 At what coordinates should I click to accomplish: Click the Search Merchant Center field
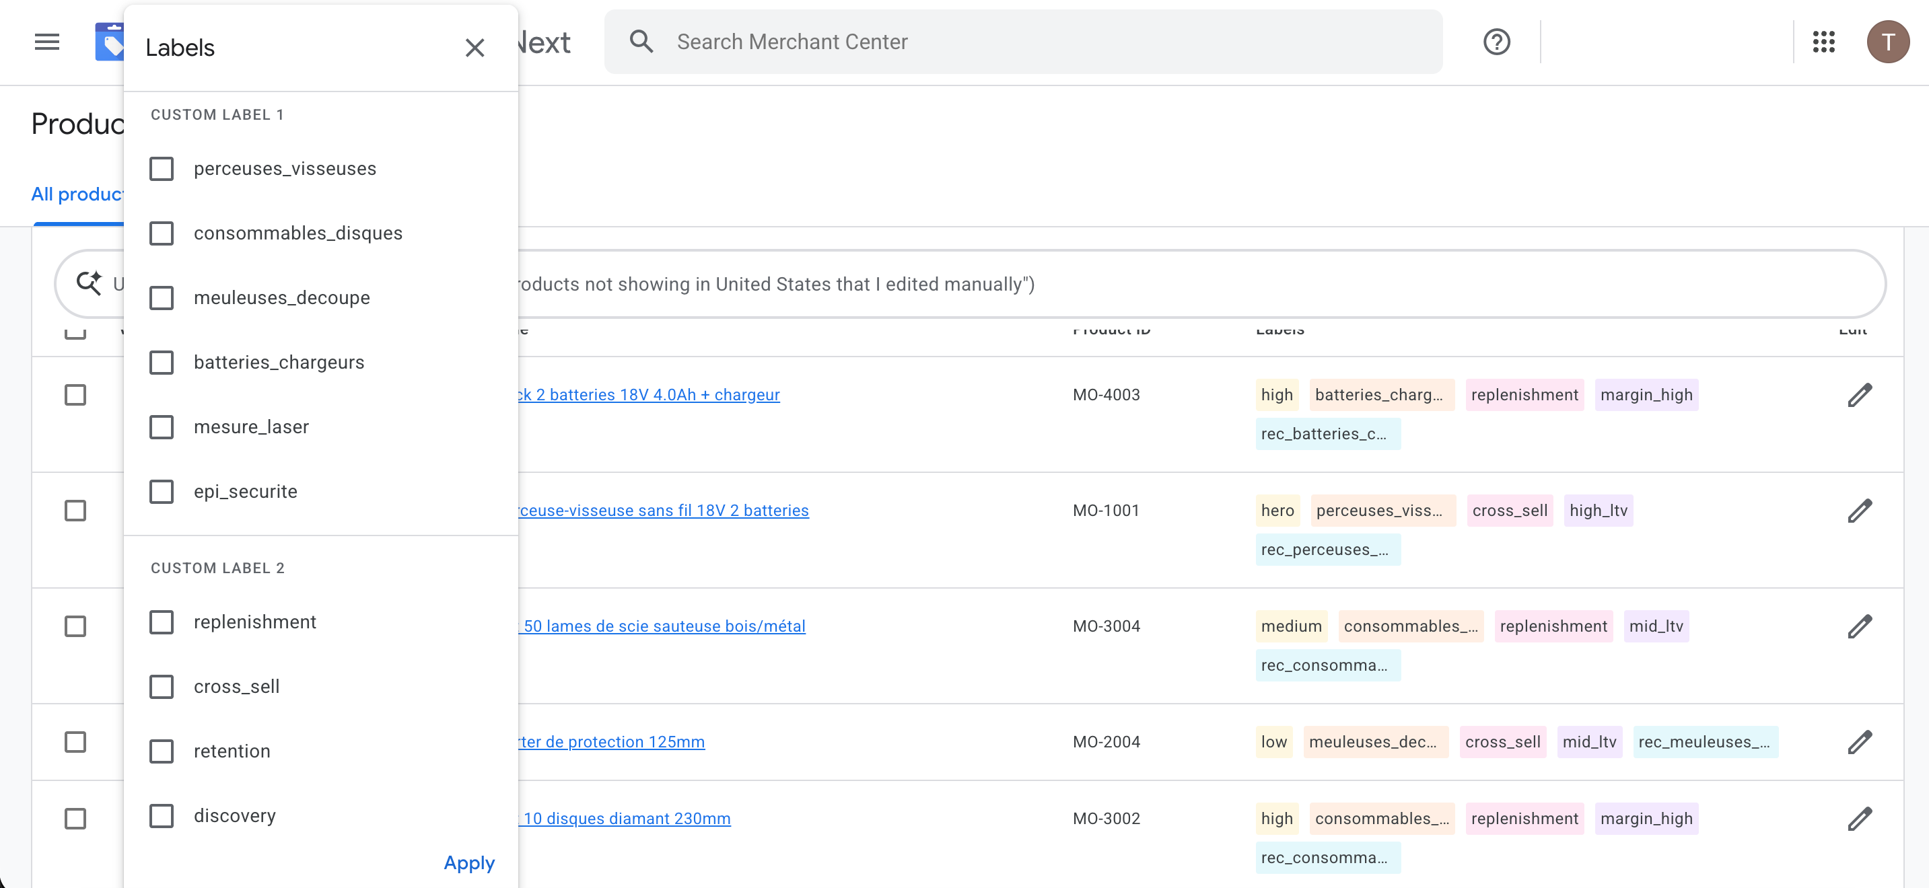[x=1023, y=42]
